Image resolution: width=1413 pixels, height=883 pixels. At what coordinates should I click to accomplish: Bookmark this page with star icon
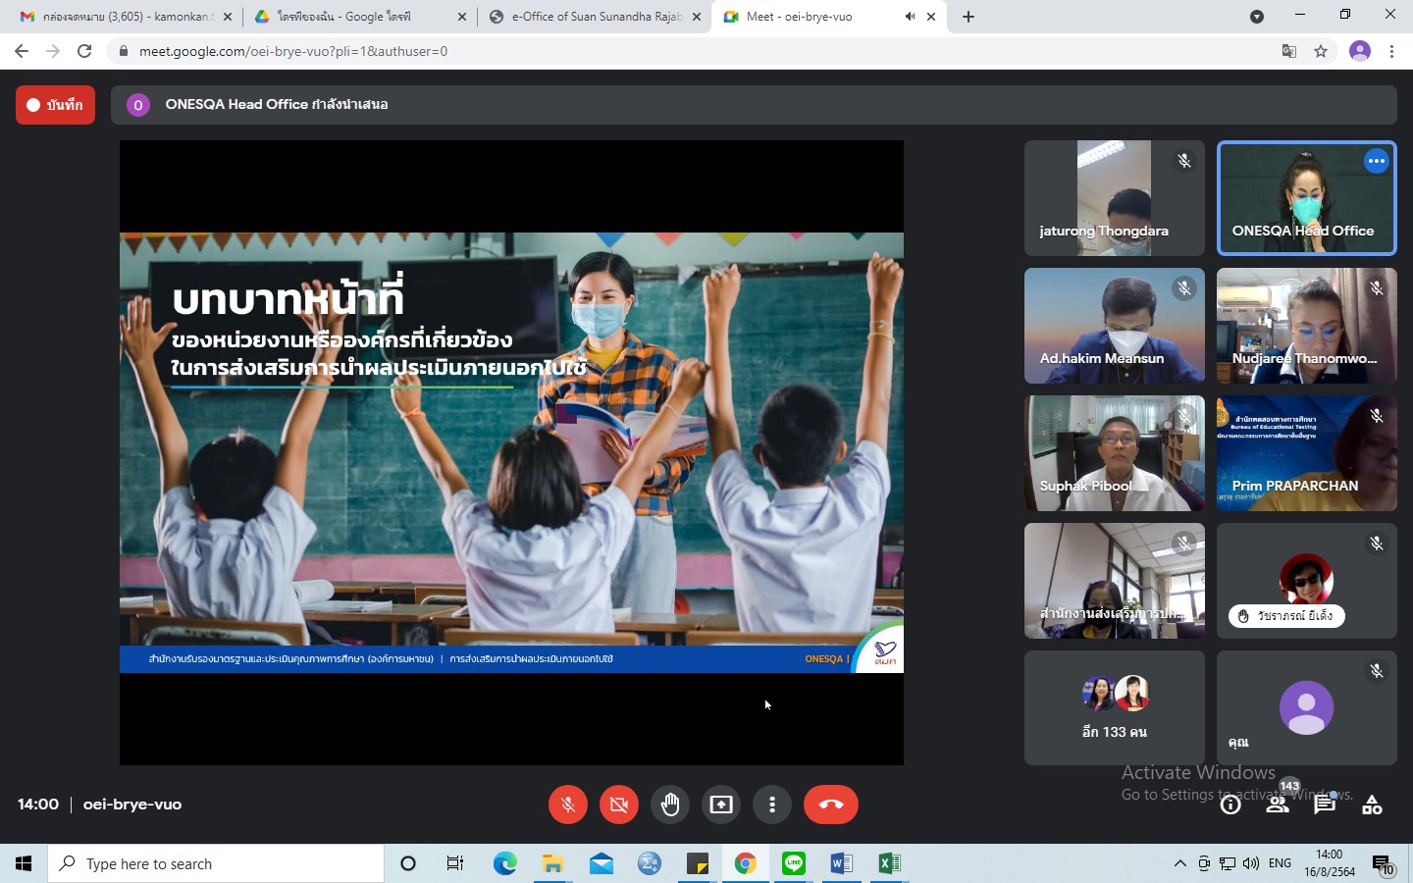(1321, 51)
